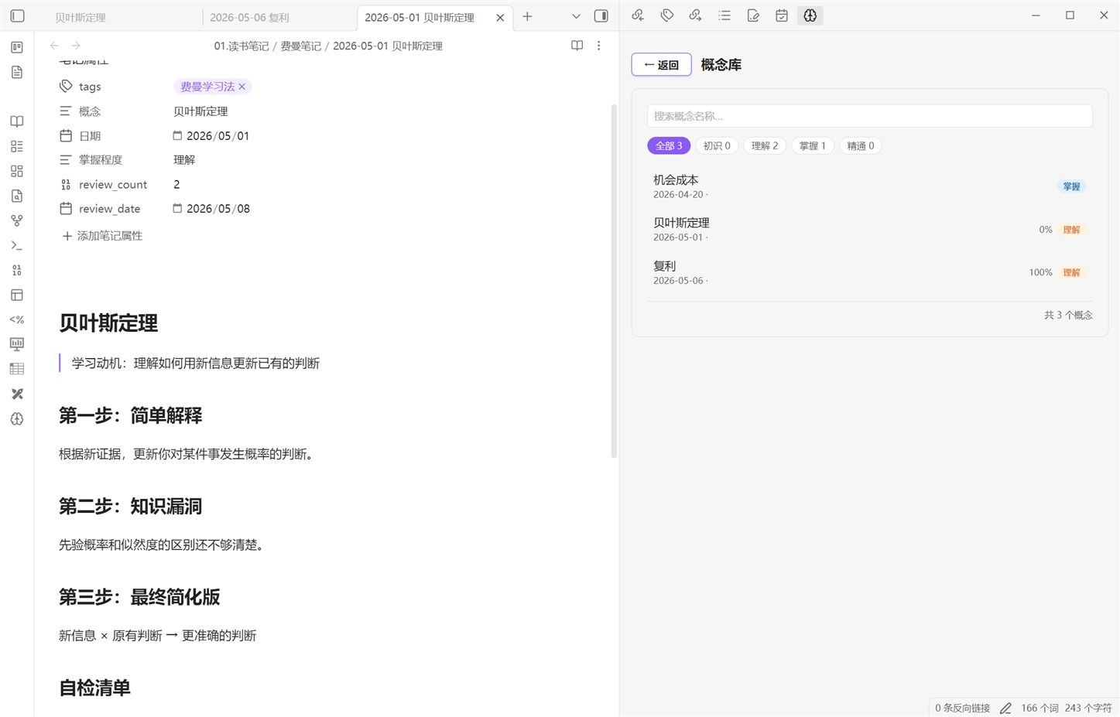The image size is (1120, 717).
Task: Select the 初识 0 filter
Action: [x=717, y=145]
